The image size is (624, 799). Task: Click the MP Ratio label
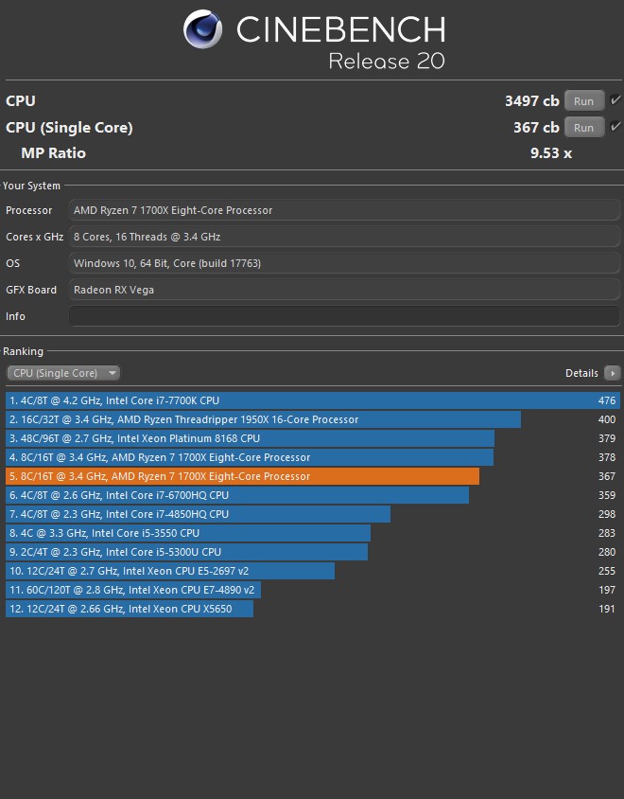pyautogui.click(x=54, y=152)
